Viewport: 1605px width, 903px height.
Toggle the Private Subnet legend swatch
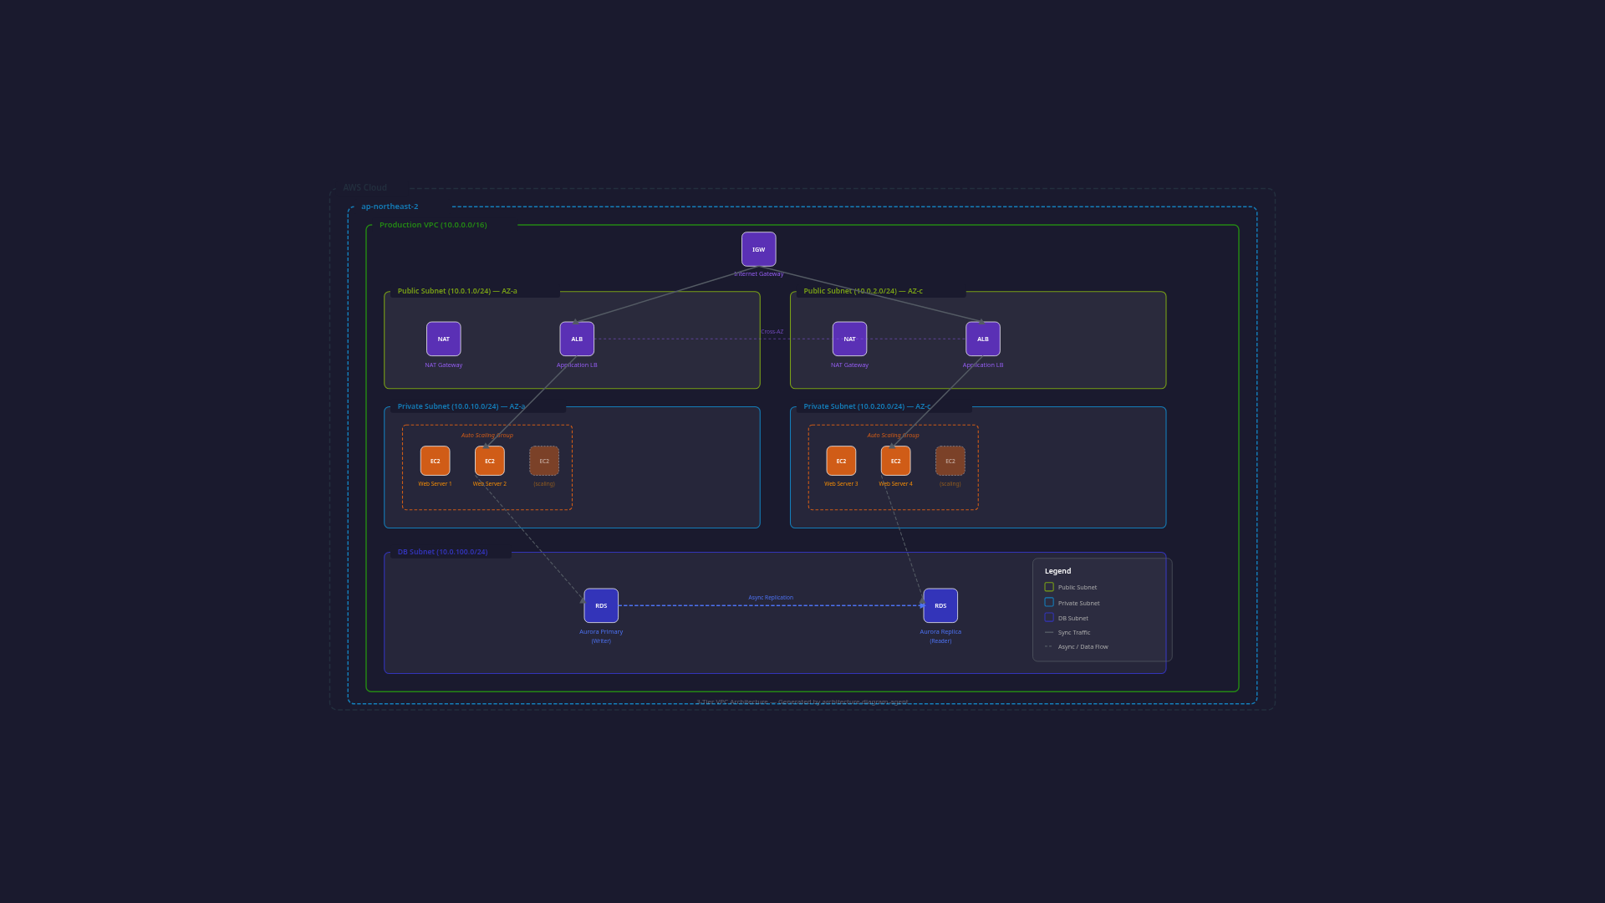click(x=1049, y=602)
